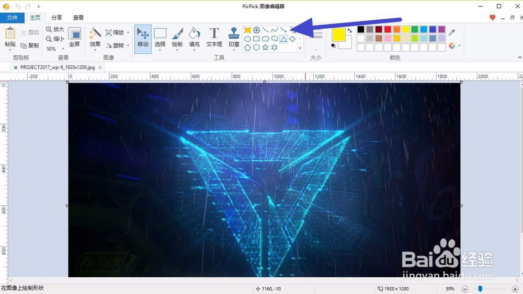Choose the ellipse shape
This screenshot has width=523, height=294.
[247, 39]
